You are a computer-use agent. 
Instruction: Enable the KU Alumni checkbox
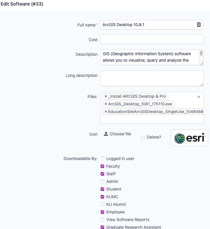point(102,204)
